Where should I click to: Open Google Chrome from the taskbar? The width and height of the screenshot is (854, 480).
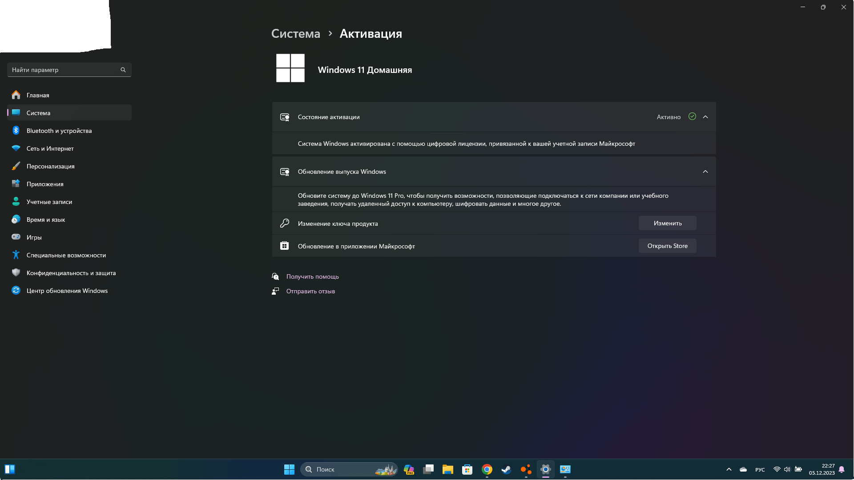pos(487,469)
